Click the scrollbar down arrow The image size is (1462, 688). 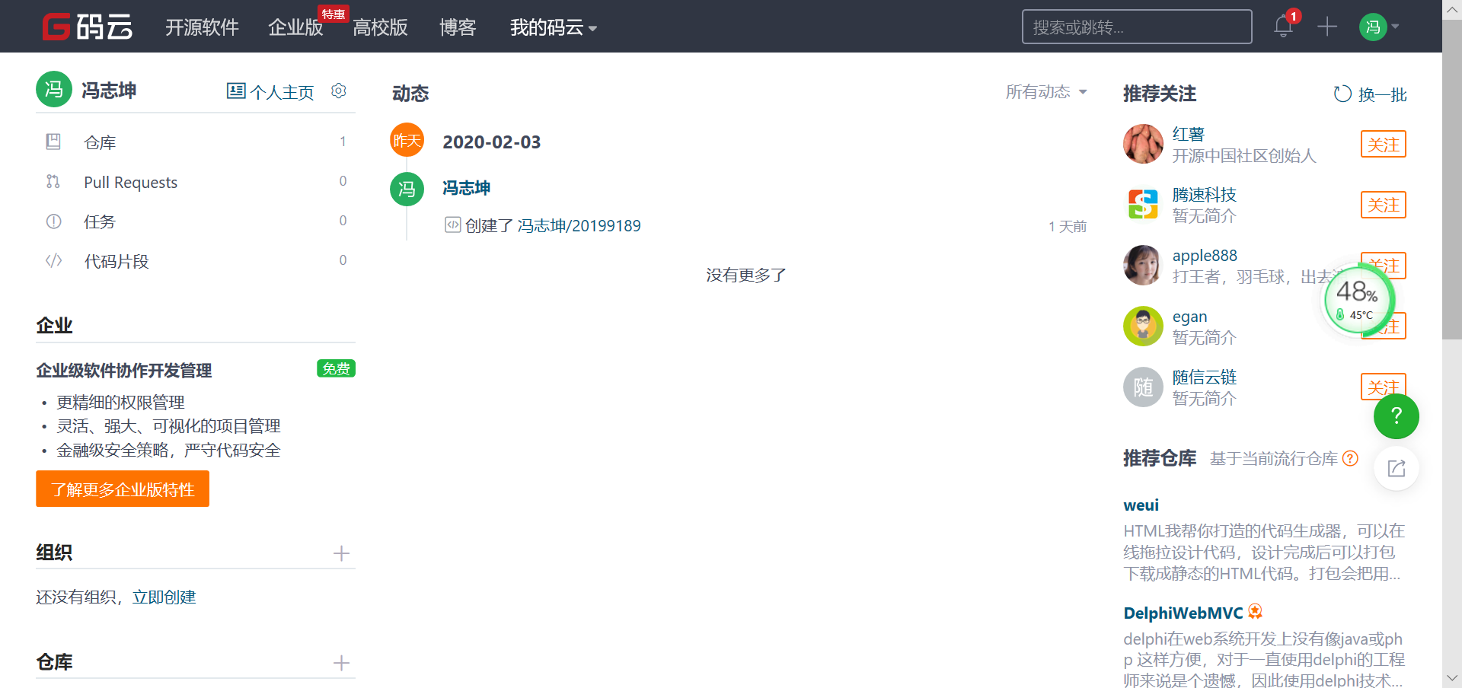pos(1452,677)
